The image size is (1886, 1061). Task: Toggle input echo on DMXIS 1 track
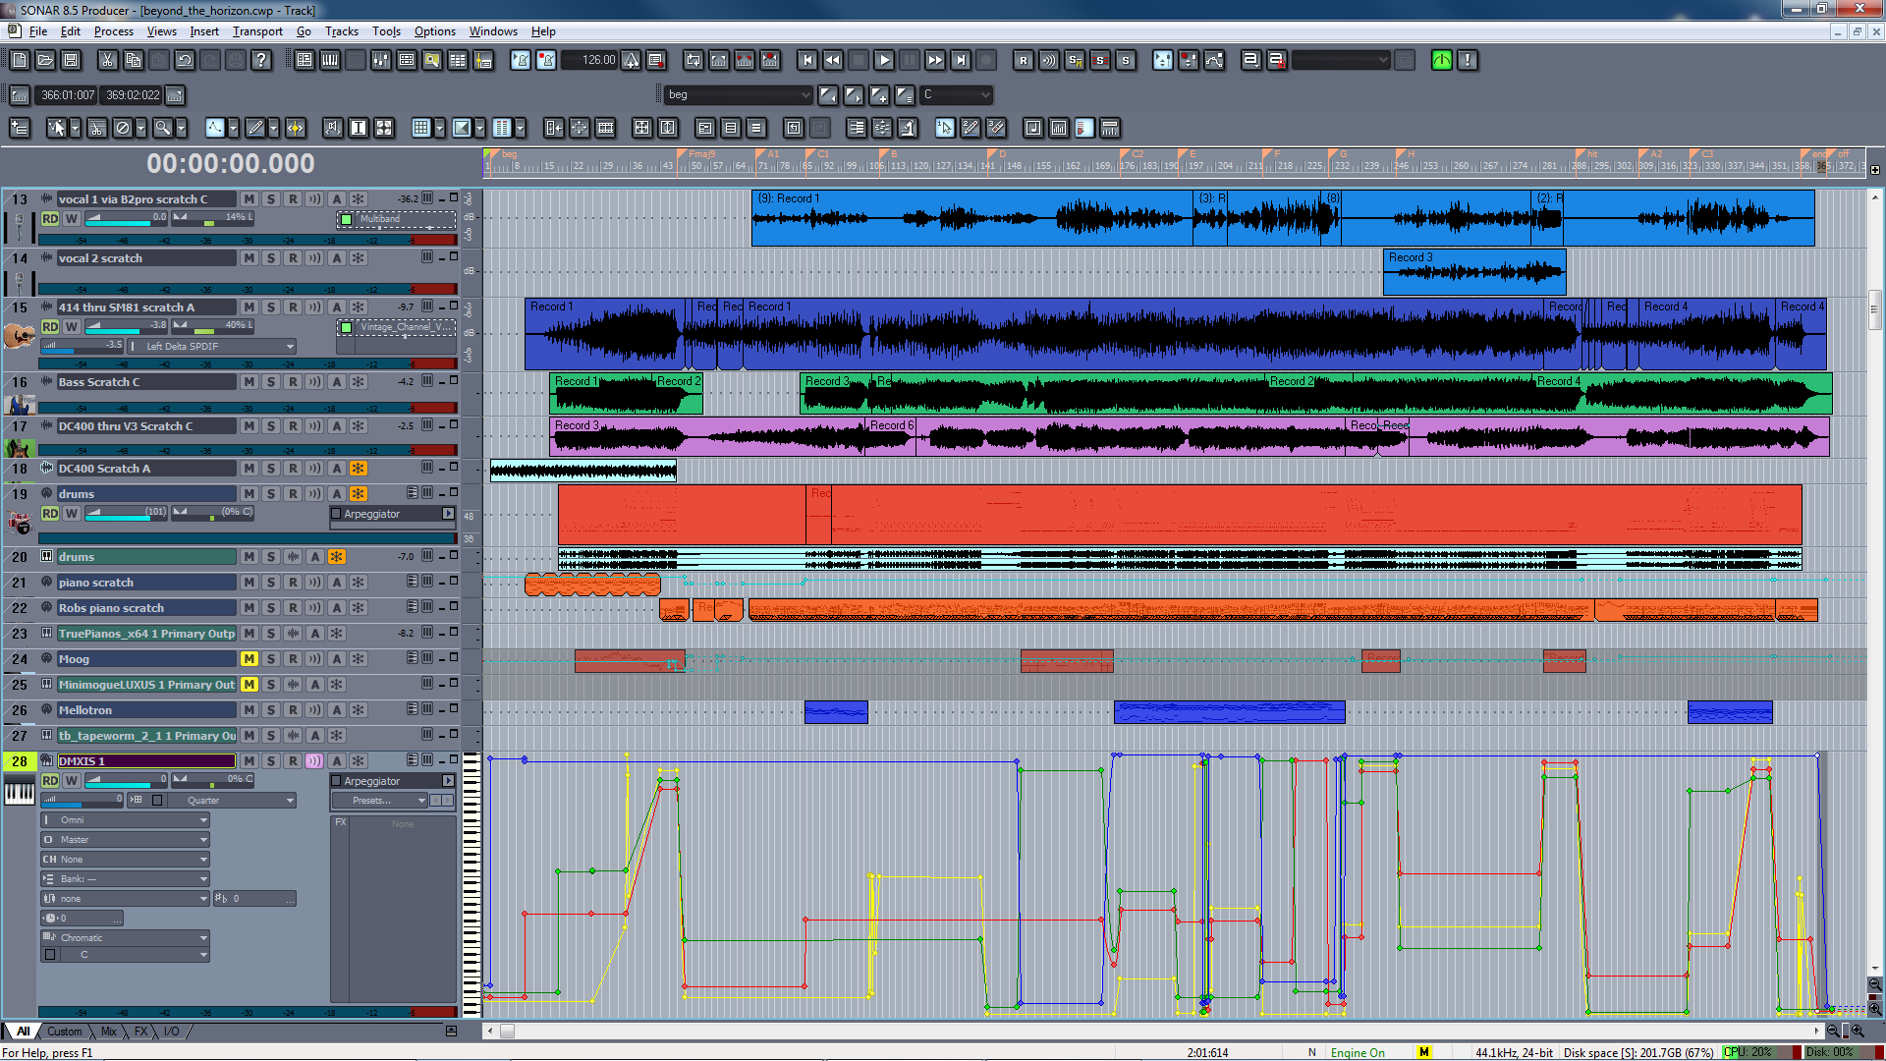tap(314, 761)
